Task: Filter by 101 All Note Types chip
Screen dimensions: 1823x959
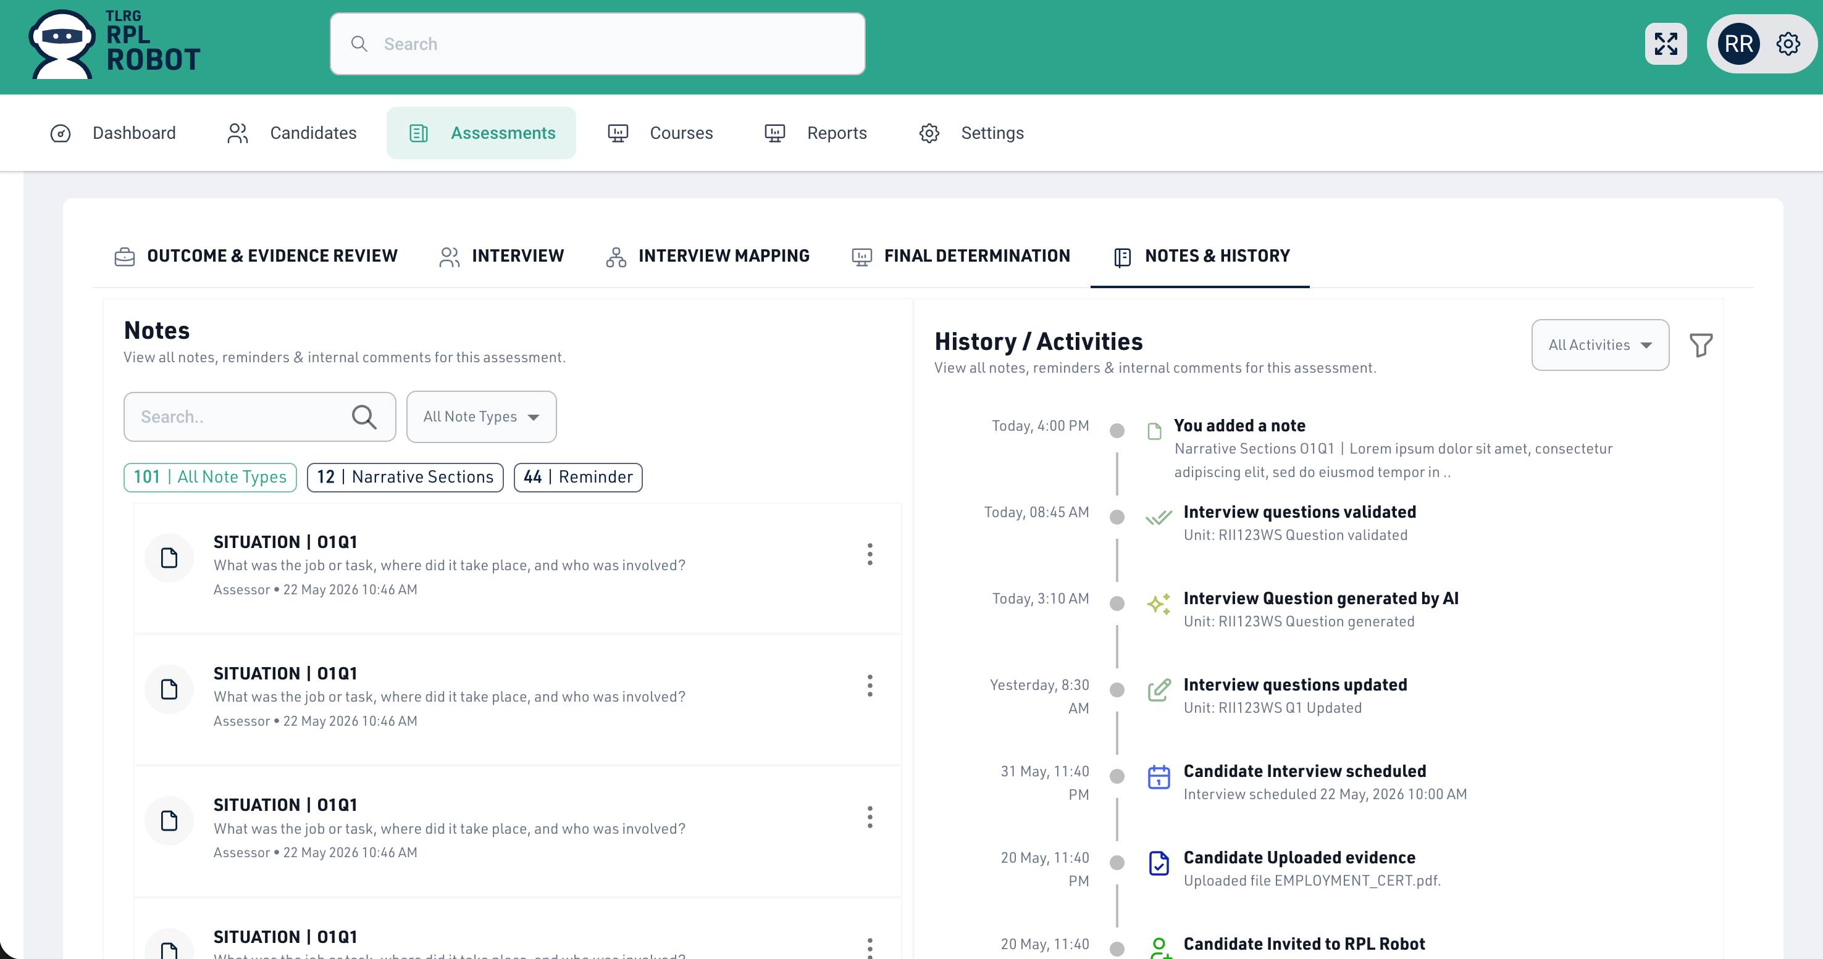Action: [x=210, y=478]
